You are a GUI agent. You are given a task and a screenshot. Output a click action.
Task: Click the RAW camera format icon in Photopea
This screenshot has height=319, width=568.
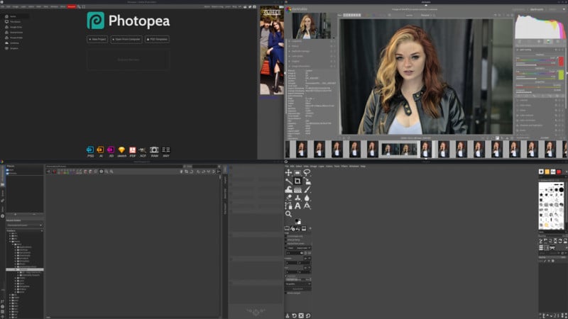154,150
